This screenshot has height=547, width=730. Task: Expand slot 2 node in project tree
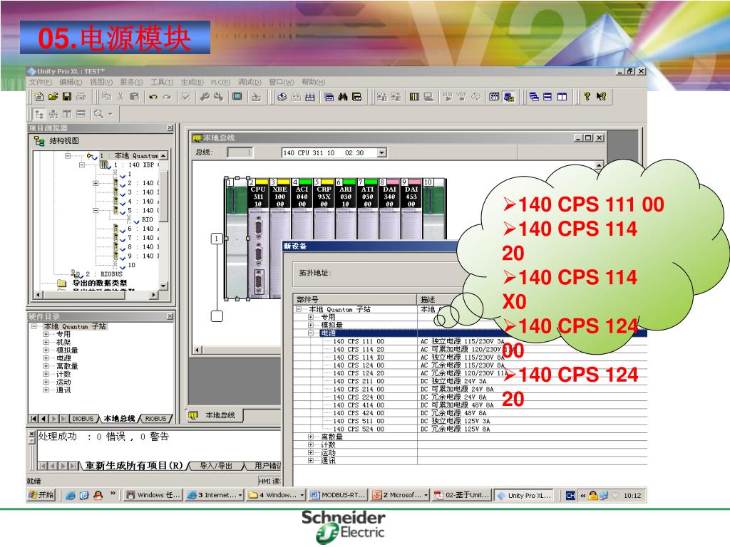tap(96, 183)
